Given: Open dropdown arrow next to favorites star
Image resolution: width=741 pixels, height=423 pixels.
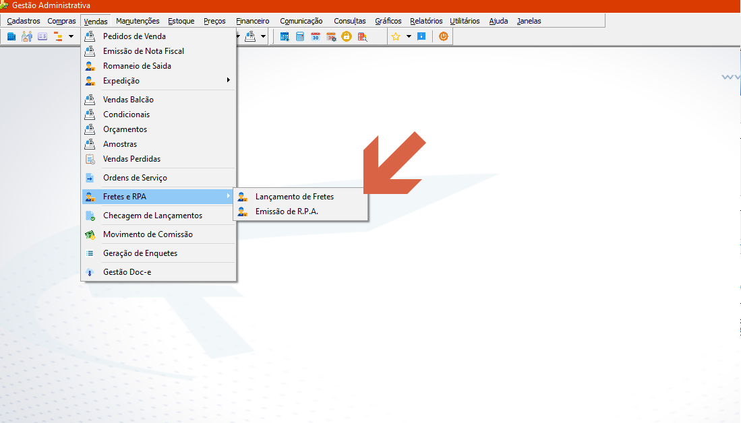Looking at the screenshot, I should point(409,36).
